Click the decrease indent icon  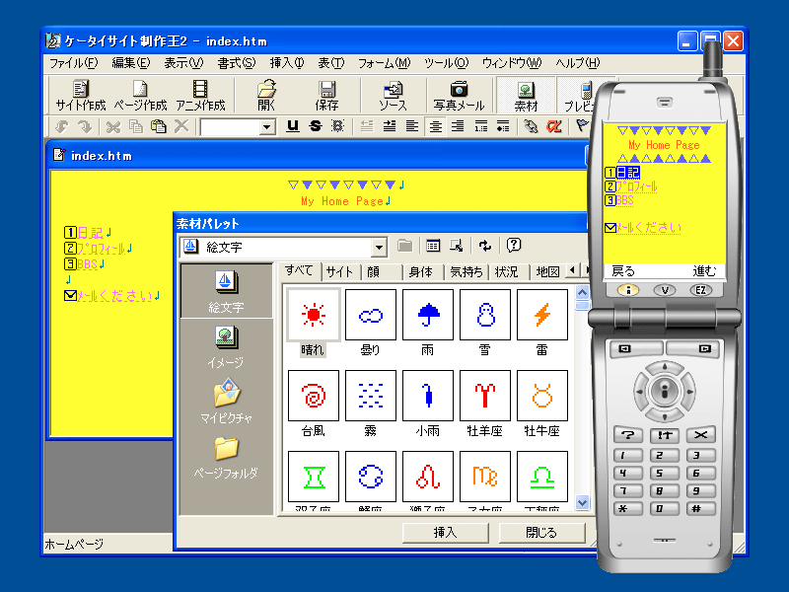pos(367,126)
